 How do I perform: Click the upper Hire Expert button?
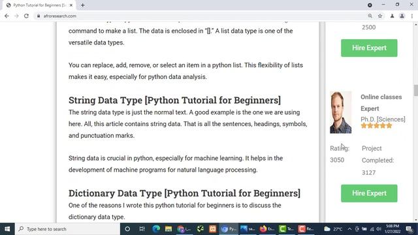[x=369, y=48]
